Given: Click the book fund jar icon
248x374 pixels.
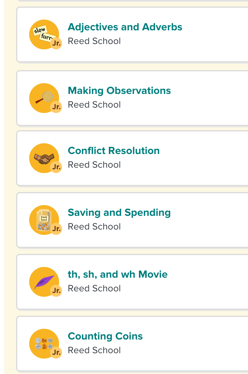Looking at the screenshot, I should coord(43,219).
